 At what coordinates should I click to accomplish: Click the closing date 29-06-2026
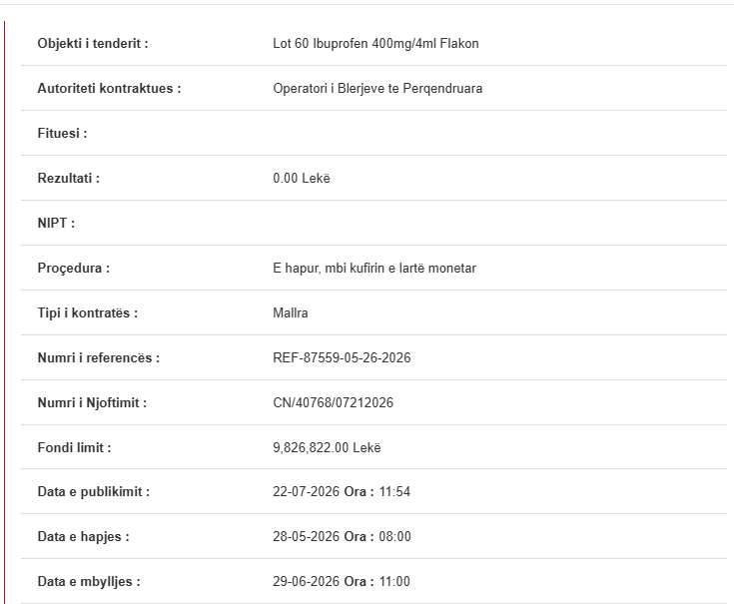click(x=307, y=582)
